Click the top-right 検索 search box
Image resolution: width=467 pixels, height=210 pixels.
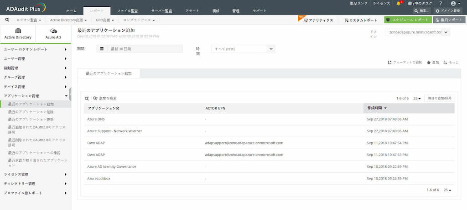coord(422,11)
